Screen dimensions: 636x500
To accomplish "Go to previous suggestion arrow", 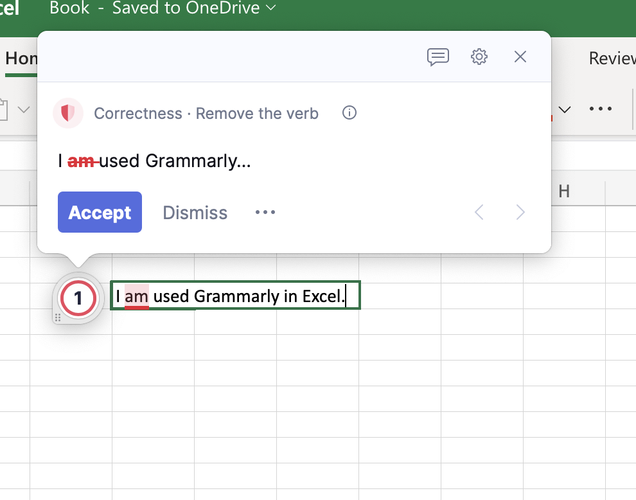I will 479,212.
